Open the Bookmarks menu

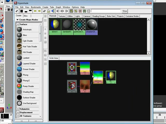36,7
